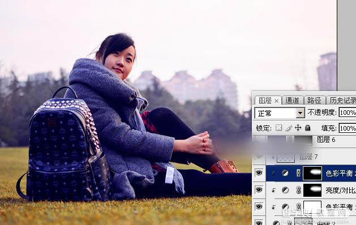Hide the 亮度/对比度 layer eye
Screen dimensions: 356x225
coord(259,190)
